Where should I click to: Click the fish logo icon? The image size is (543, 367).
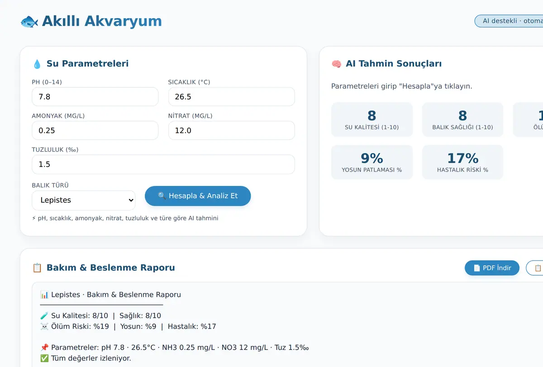pos(29,21)
